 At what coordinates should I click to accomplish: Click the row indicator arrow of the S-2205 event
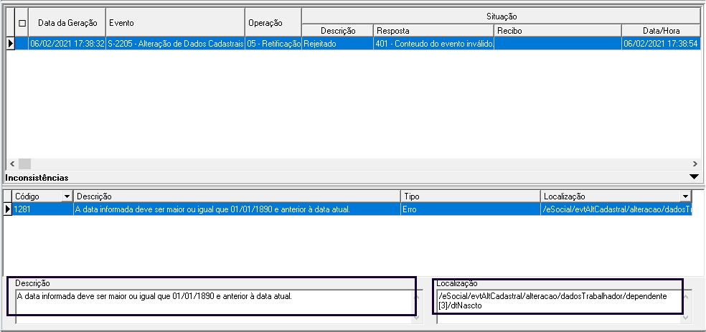[10, 44]
